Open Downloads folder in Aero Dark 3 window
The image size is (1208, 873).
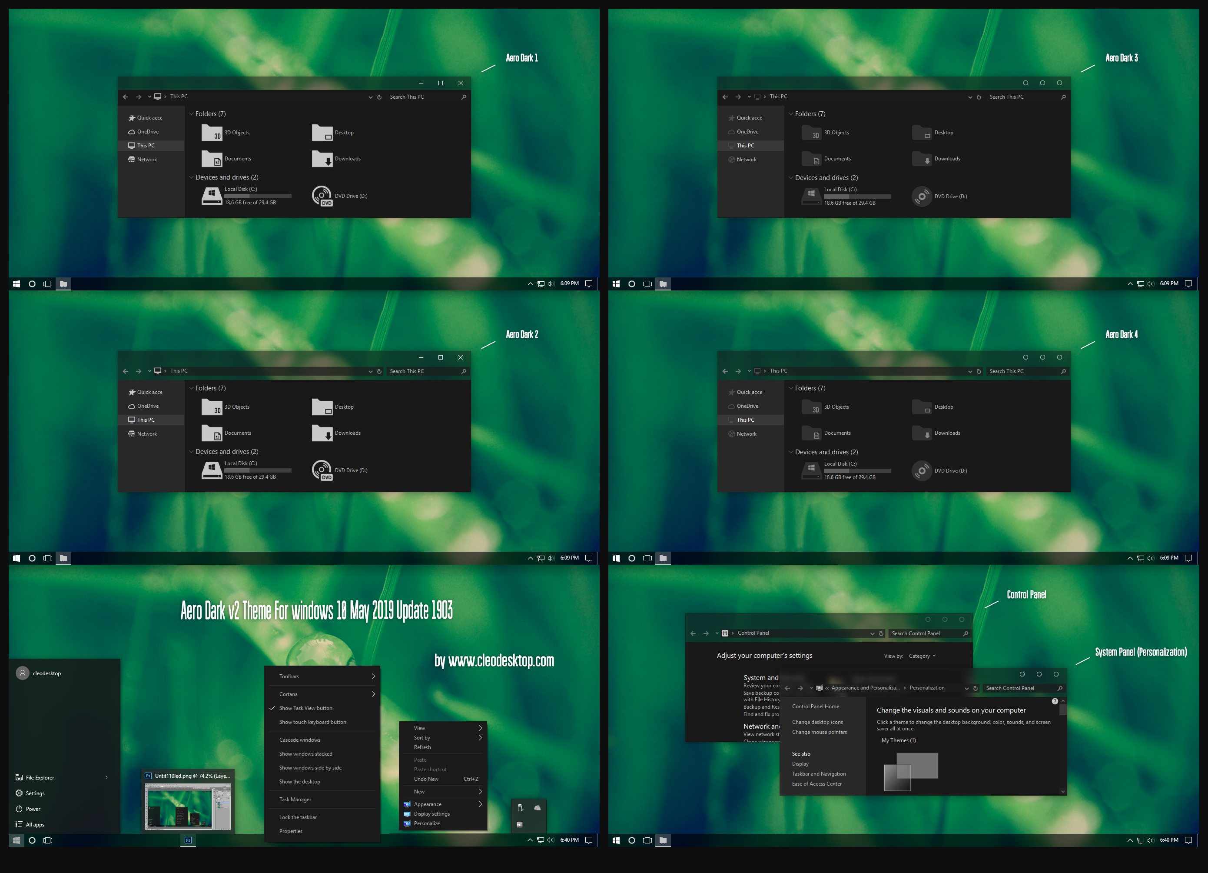[x=936, y=159]
